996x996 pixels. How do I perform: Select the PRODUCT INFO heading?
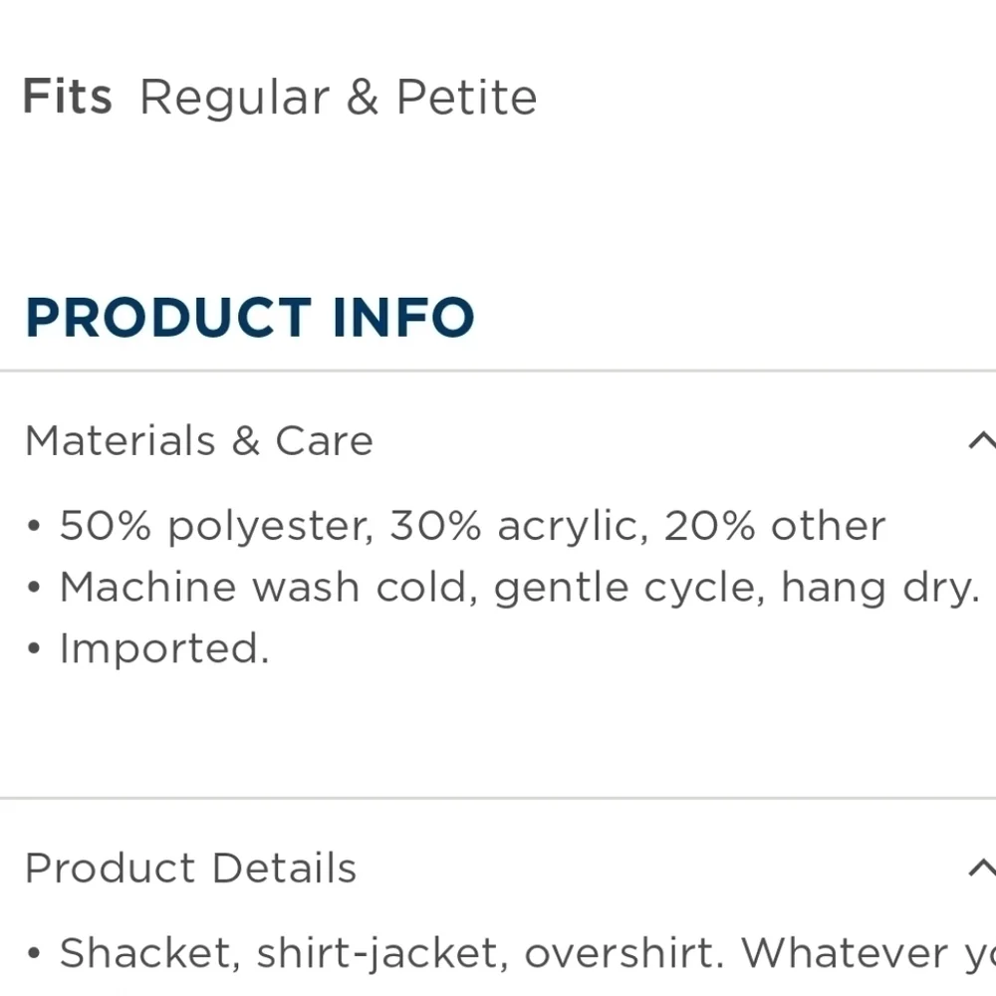[x=250, y=318]
